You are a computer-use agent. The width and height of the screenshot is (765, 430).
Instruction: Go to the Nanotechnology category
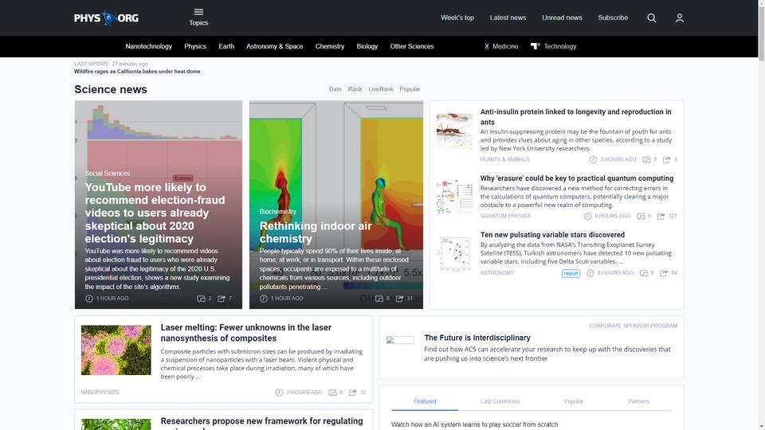148,46
